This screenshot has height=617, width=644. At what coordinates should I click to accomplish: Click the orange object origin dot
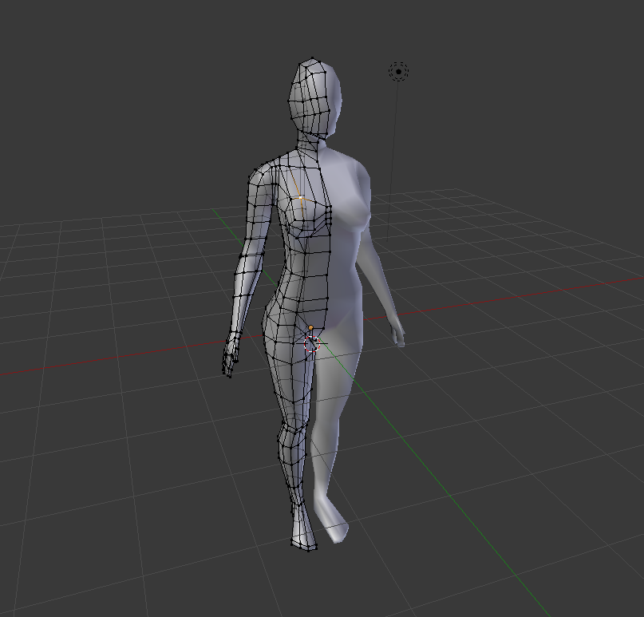310,327
